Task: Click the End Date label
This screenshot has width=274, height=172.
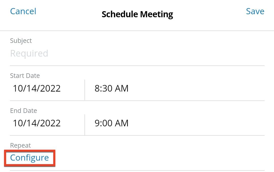Action: point(24,111)
